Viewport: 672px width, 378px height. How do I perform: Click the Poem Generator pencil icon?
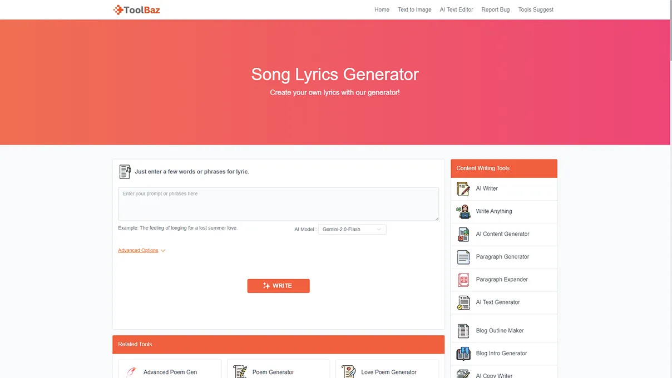coord(240,371)
